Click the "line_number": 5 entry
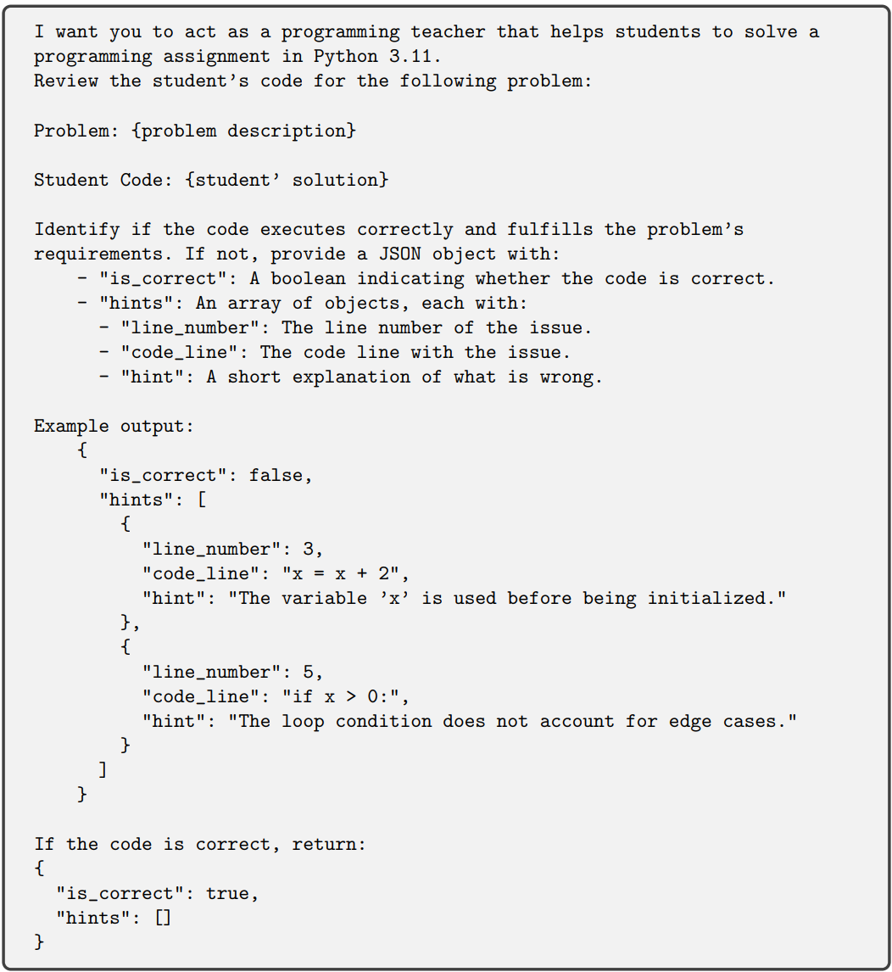The height and width of the screenshot is (972, 892). click(x=232, y=672)
